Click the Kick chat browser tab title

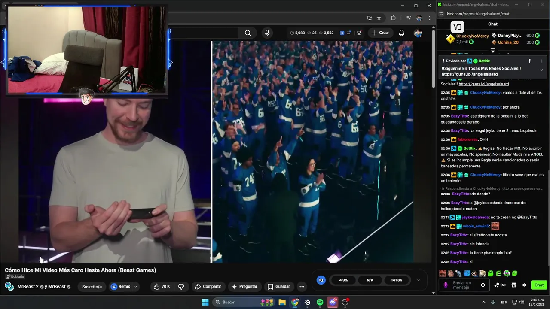476,5
